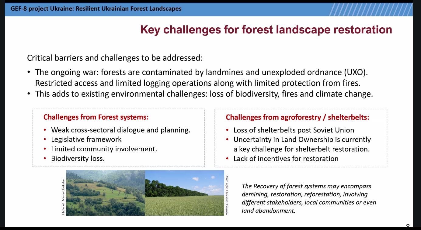Click the left mountain forest landscape photo

[x=106, y=193]
